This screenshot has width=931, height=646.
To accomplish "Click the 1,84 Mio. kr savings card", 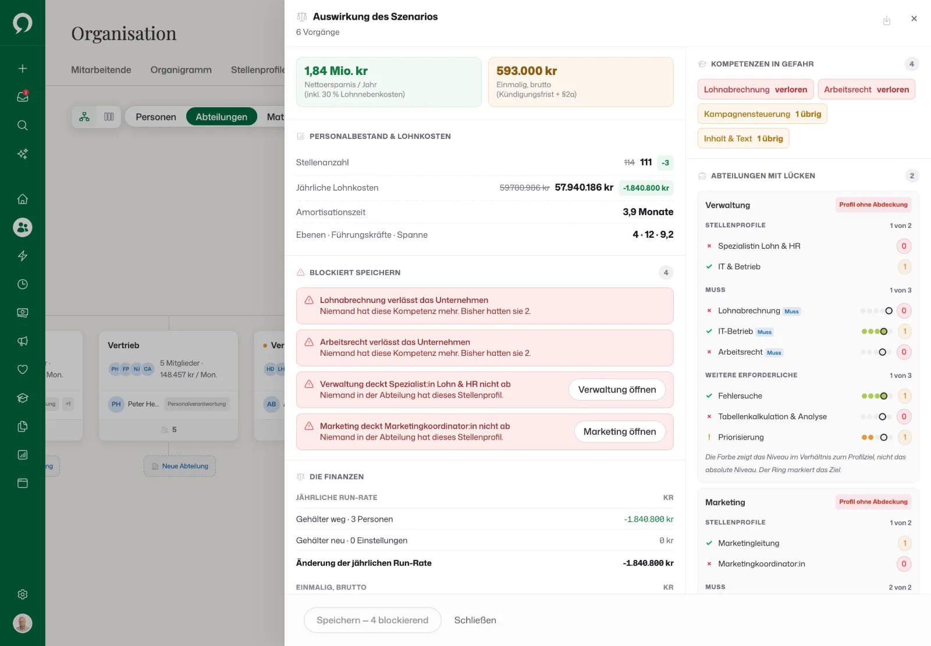I will click(x=389, y=82).
